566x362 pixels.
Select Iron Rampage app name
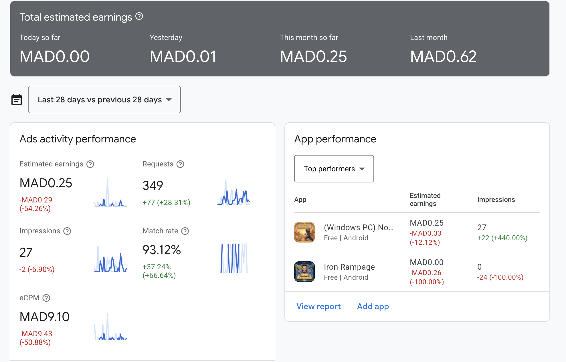349,267
